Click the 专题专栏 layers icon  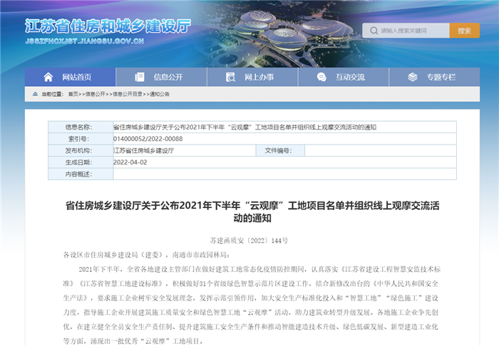click(413, 77)
